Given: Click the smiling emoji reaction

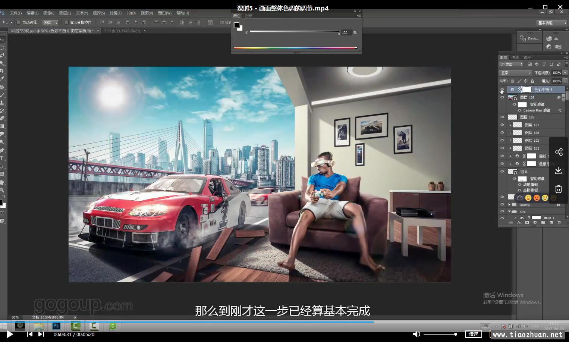Looking at the screenshot, I should tap(528, 198).
